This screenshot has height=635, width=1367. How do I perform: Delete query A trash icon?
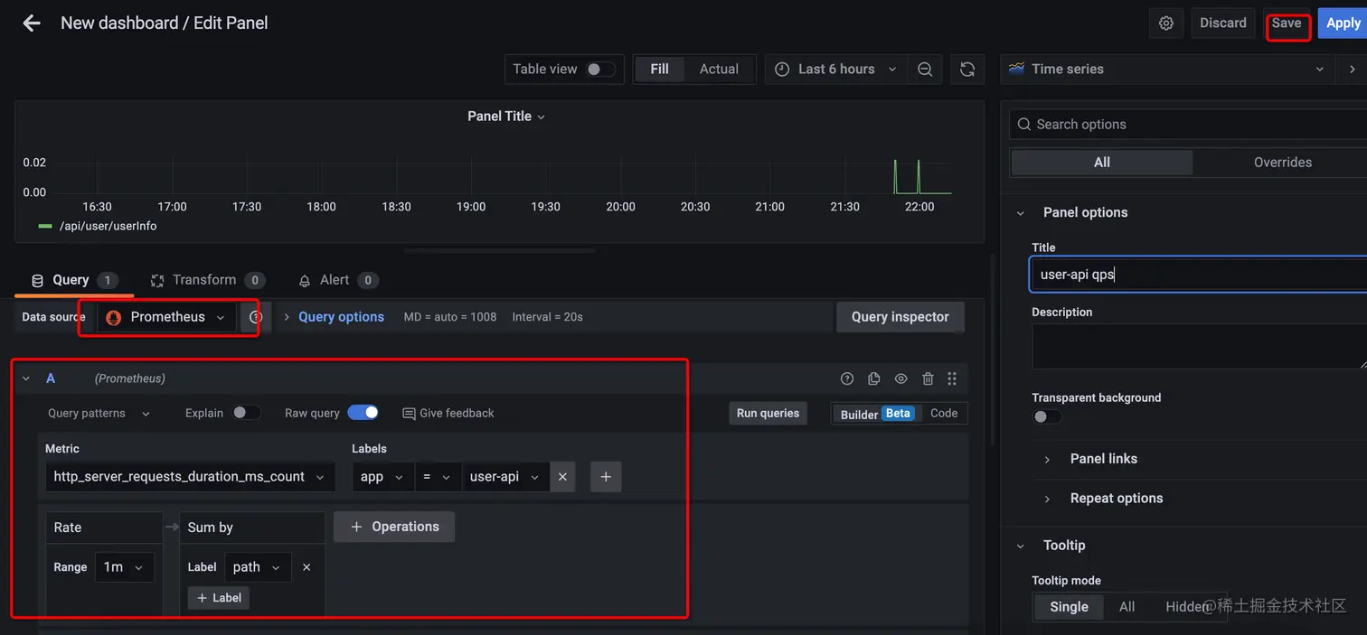click(928, 378)
